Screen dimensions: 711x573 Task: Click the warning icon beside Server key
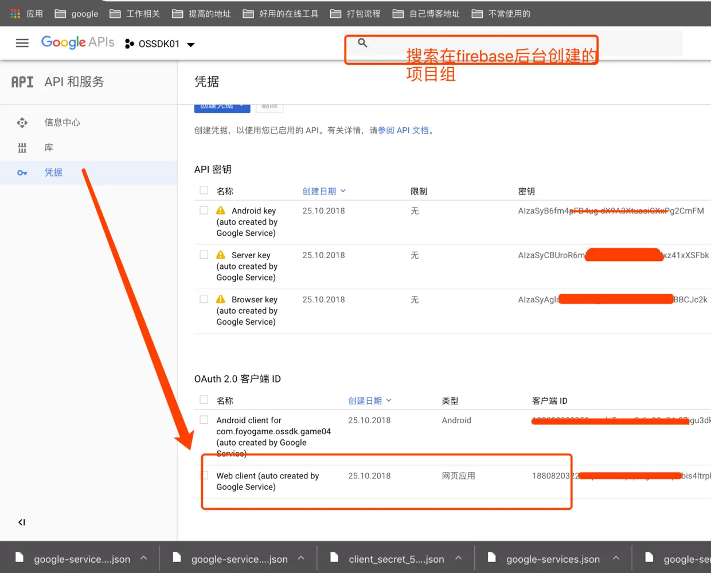click(221, 255)
